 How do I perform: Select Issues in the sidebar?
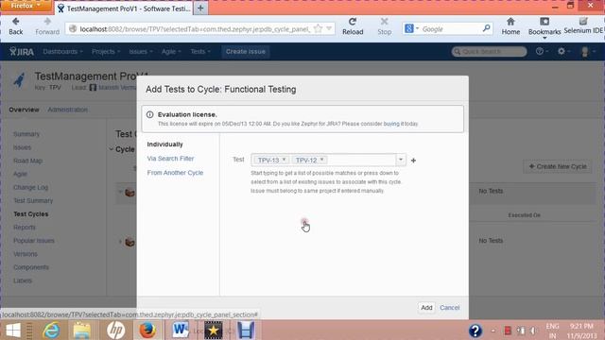tap(22, 147)
